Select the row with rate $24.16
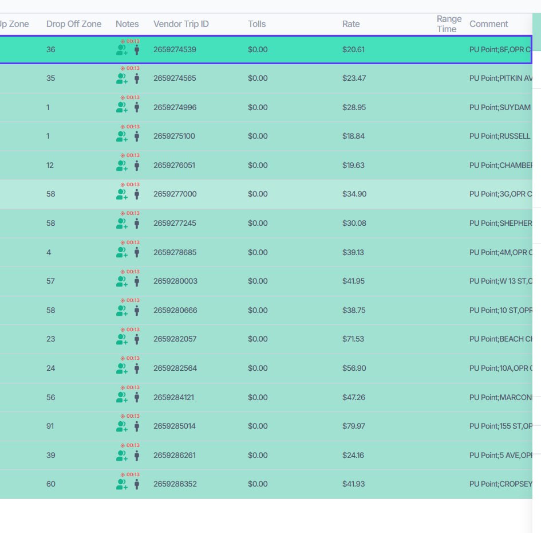541x533 pixels. click(266, 455)
